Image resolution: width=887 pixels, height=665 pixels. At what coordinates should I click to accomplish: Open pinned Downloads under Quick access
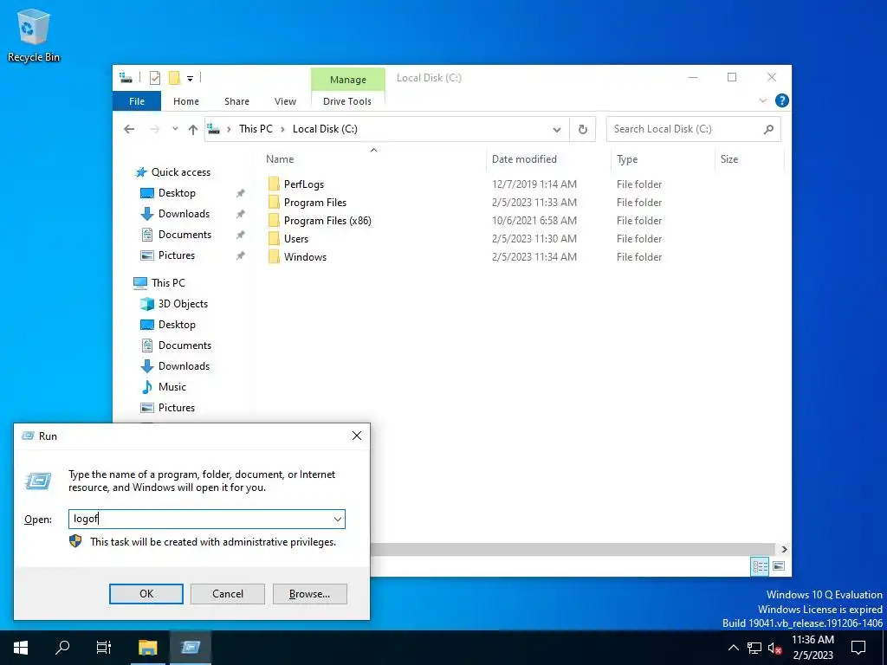[x=184, y=214]
